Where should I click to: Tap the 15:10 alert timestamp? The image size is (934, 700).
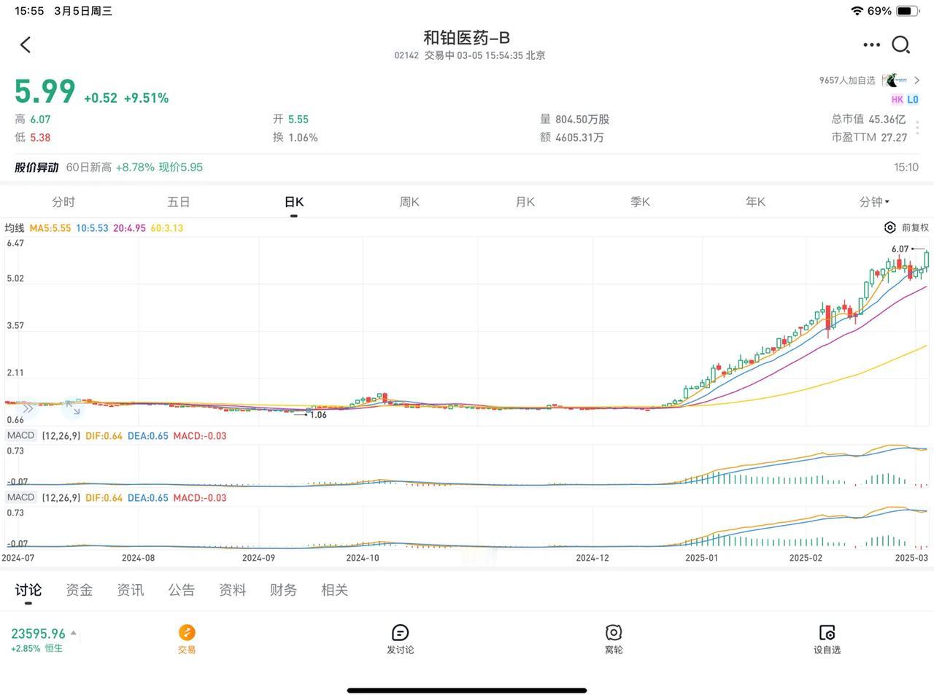coord(906,167)
